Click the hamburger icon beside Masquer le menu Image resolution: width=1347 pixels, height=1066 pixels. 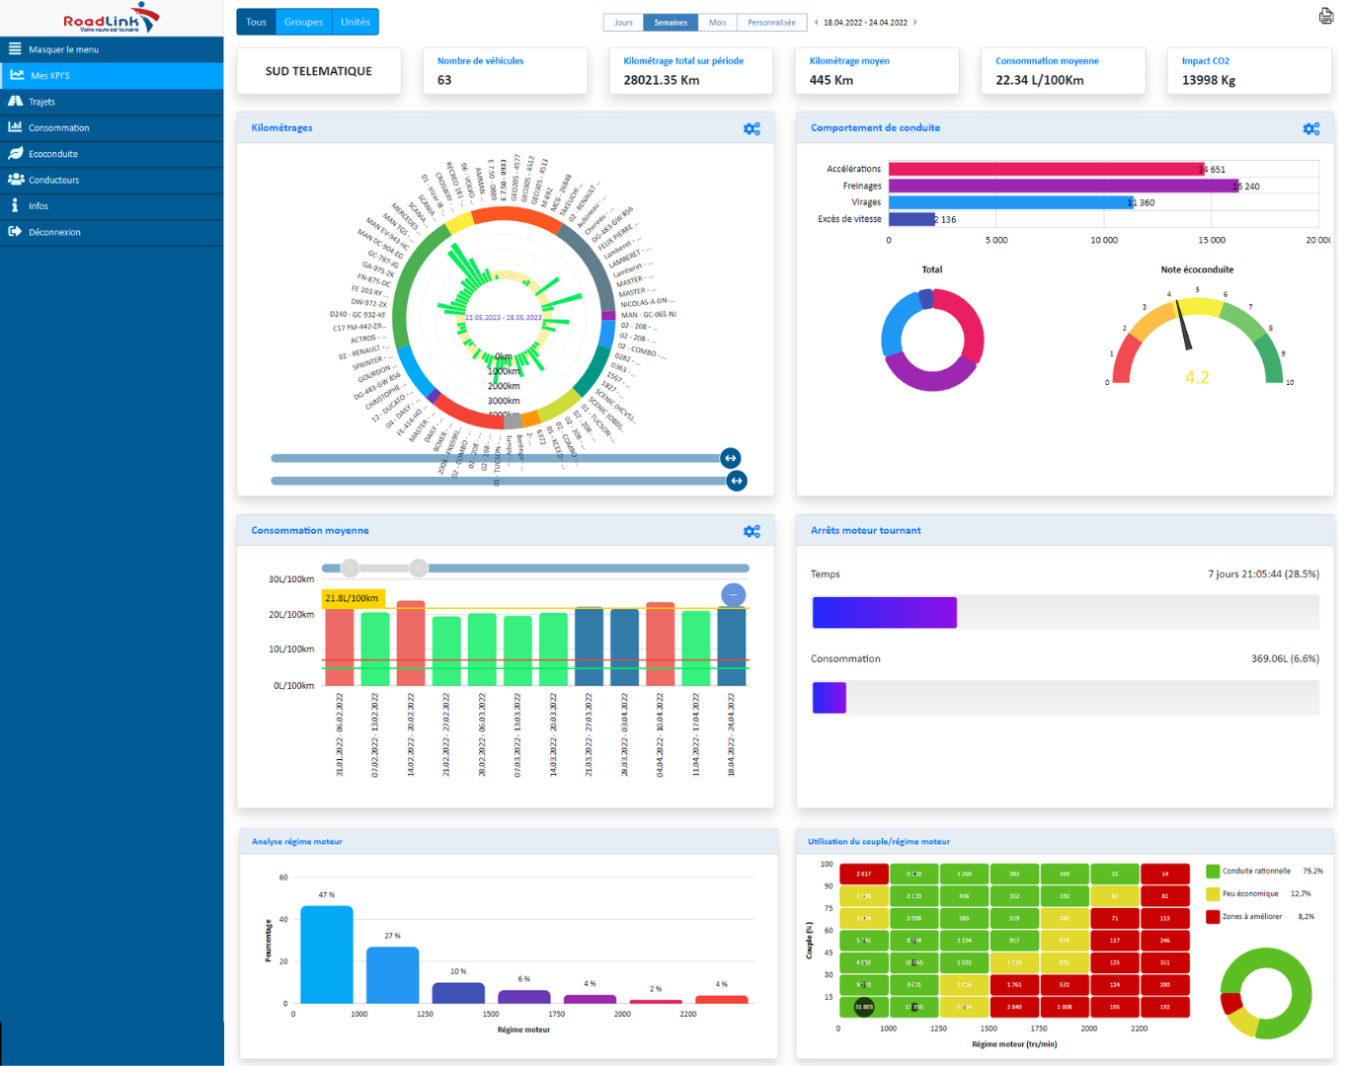click(x=15, y=48)
